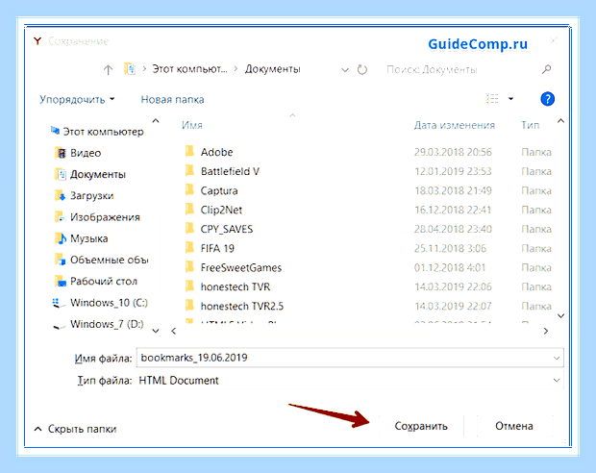Click the Загрузки download folder icon

(x=61, y=196)
